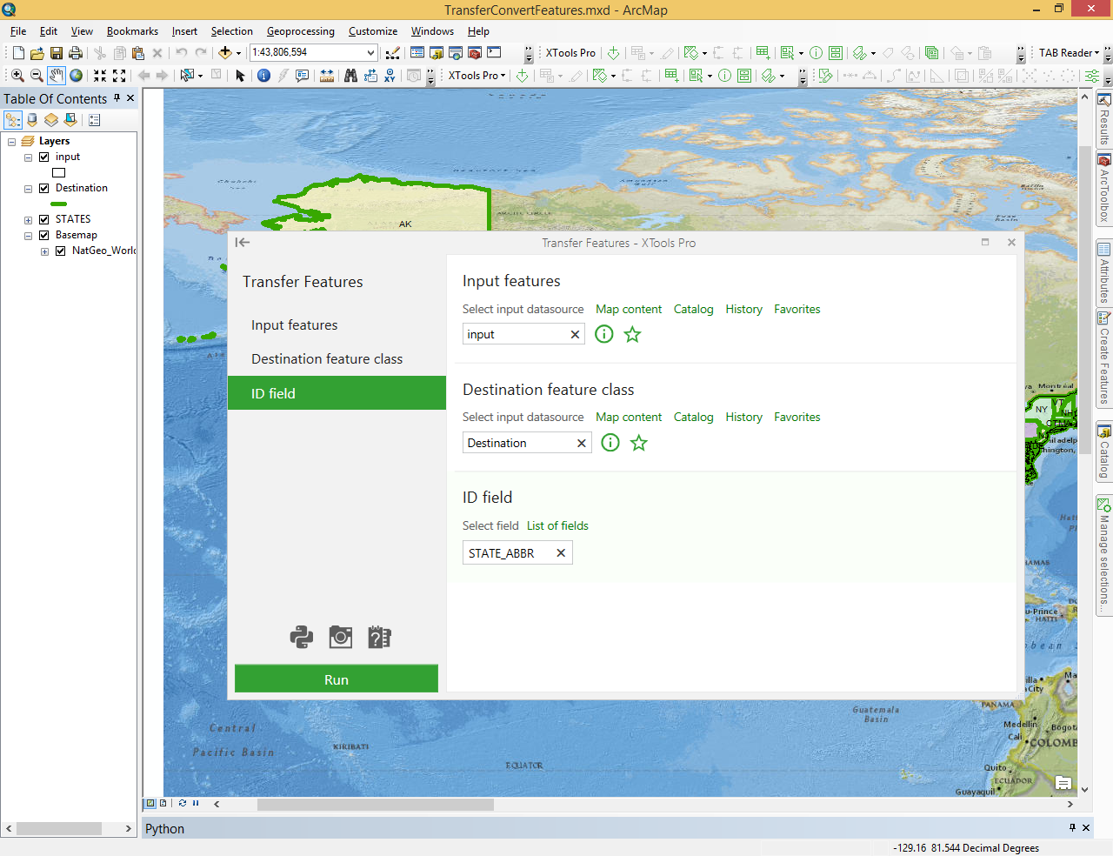Click the Python script icon in dialog
Viewport: 1113px width, 856px height.
[302, 638]
